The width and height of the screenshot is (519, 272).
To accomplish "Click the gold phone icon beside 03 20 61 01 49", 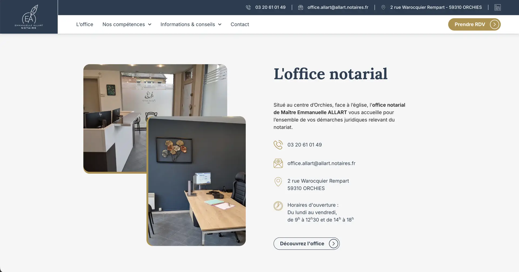I will tap(278, 145).
